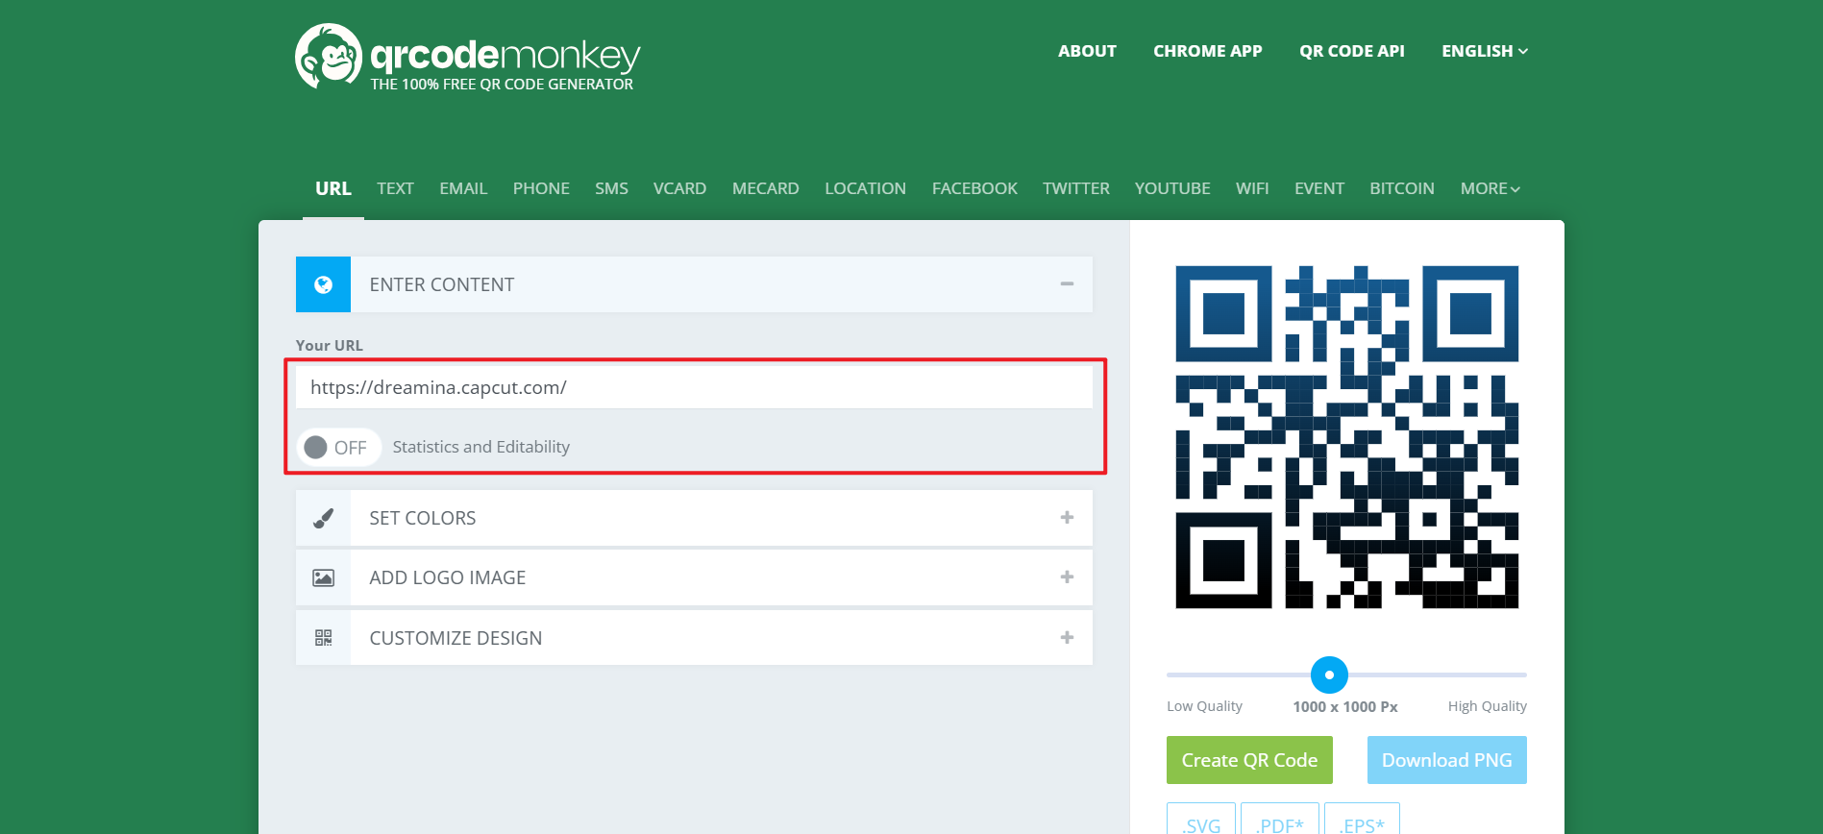
Task: Click the quality slider handle
Action: (x=1329, y=675)
